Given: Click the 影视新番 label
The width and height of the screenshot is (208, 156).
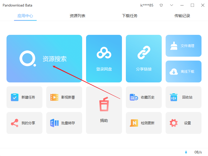Looking at the screenshot, I should pos(68,97).
